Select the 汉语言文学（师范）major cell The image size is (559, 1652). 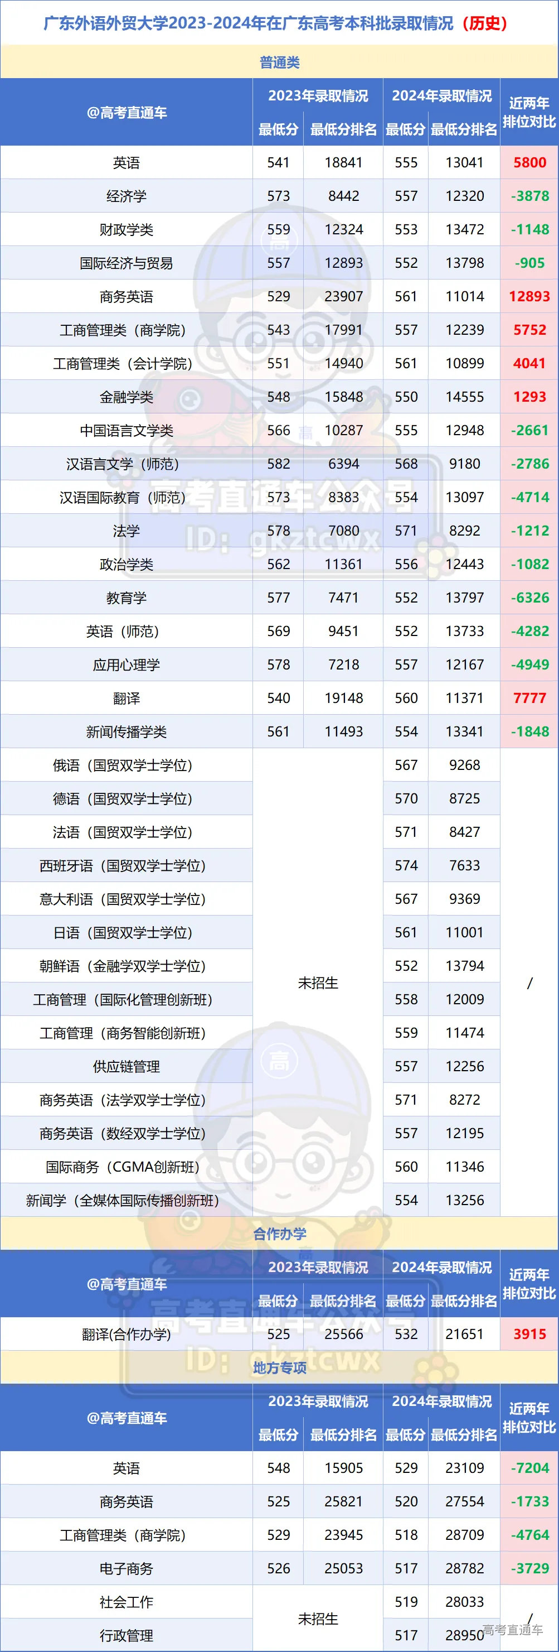click(x=126, y=464)
